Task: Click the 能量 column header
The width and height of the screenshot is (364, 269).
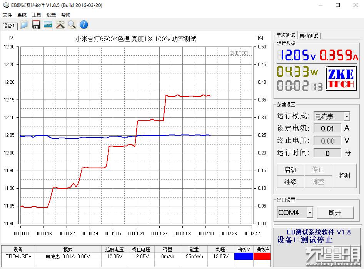Action: point(194,249)
